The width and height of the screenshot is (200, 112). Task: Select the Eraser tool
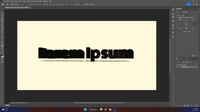coord(2,29)
